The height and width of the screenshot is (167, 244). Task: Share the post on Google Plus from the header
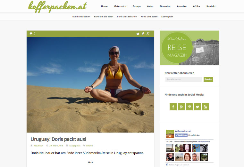148,33
